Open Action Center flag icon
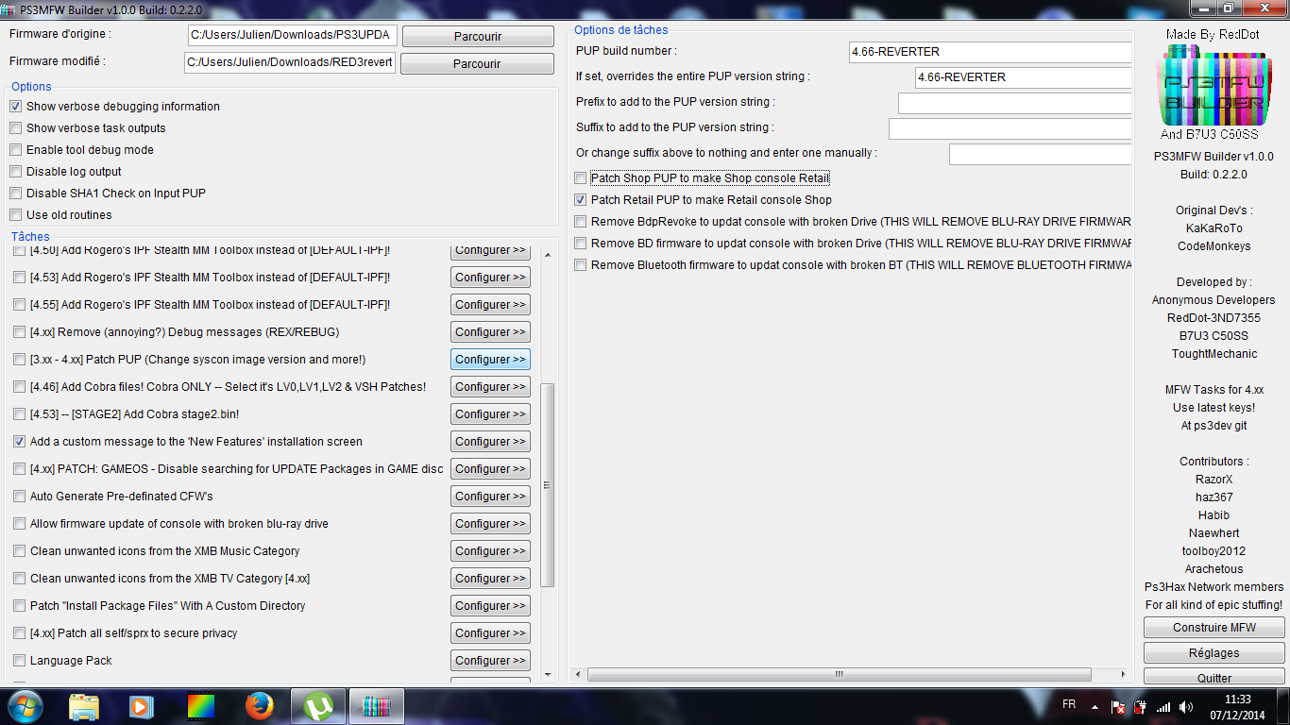This screenshot has height=725, width=1290. point(1118,706)
